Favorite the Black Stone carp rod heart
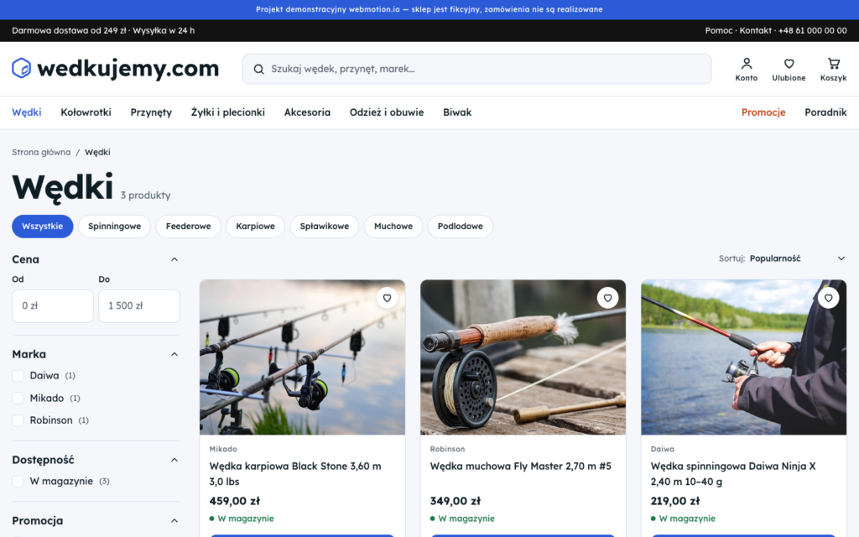The width and height of the screenshot is (859, 537). point(387,298)
